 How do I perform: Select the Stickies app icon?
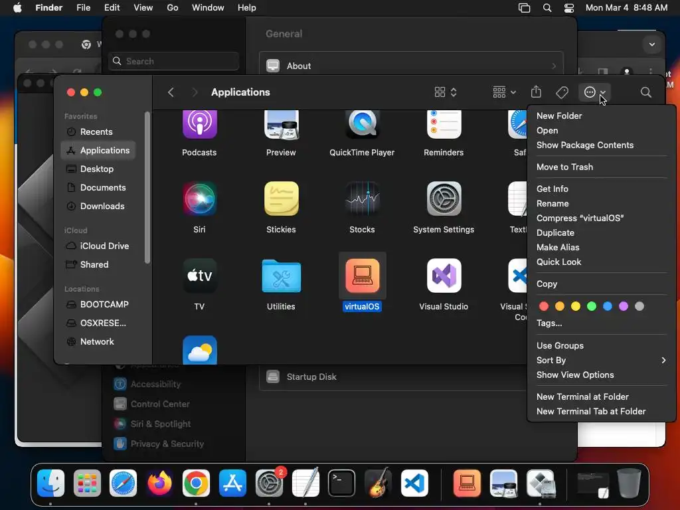pos(281,199)
